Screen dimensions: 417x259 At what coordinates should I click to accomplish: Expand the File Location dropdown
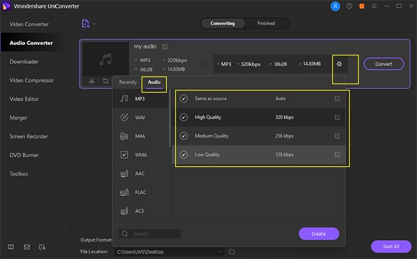(x=219, y=251)
